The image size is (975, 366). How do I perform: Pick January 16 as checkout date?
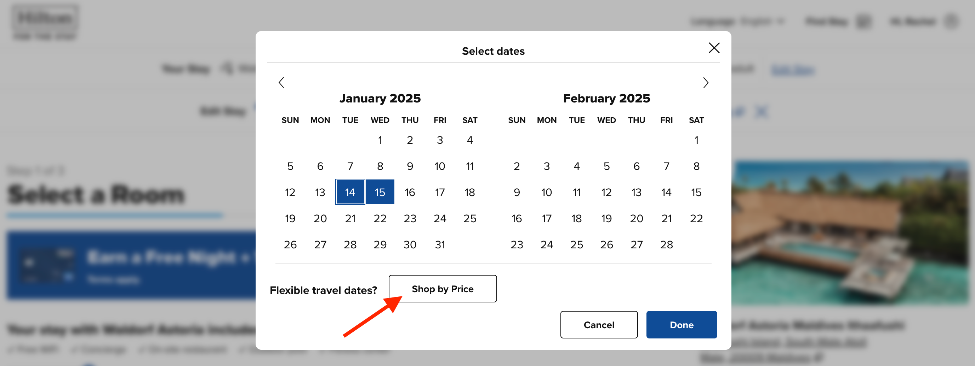coord(410,192)
